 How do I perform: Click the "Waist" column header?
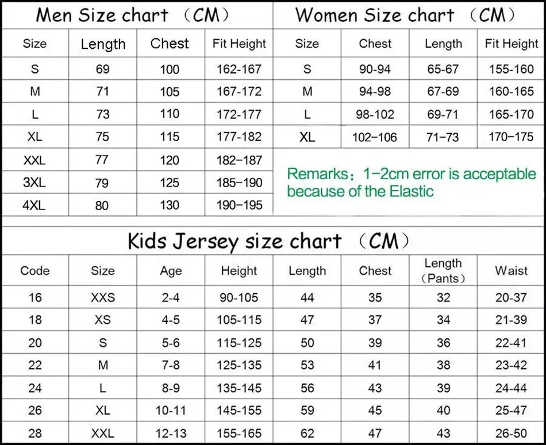pos(511,270)
